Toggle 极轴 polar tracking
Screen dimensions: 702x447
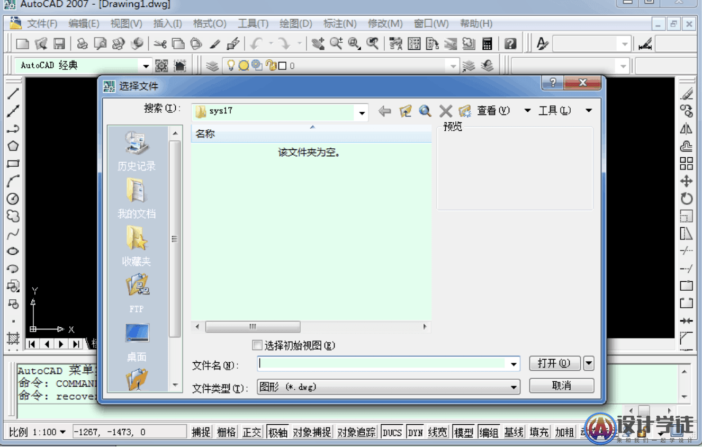[x=278, y=432]
